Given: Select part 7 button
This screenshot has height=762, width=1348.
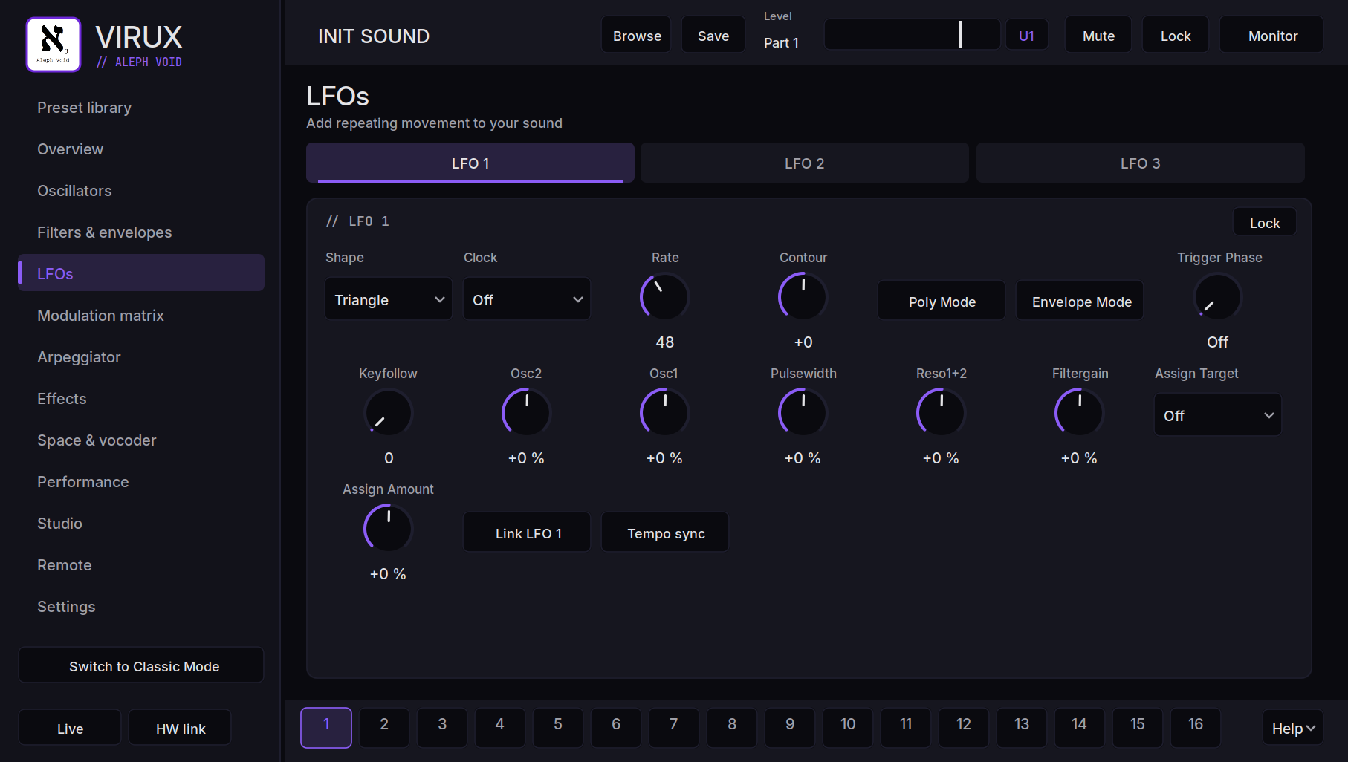Looking at the screenshot, I should tap(674, 727).
